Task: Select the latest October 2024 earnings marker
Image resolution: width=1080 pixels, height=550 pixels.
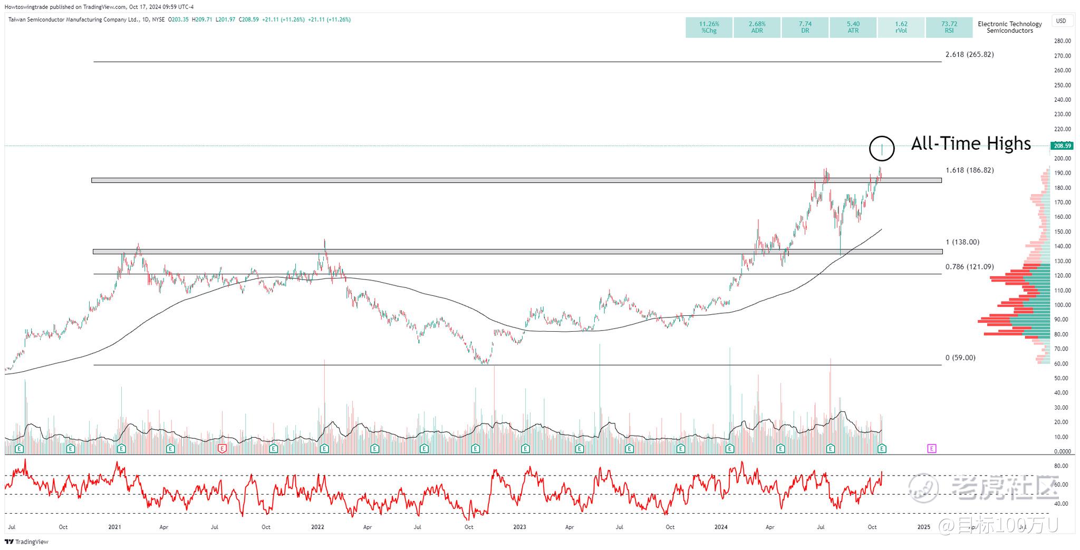Action: point(882,449)
